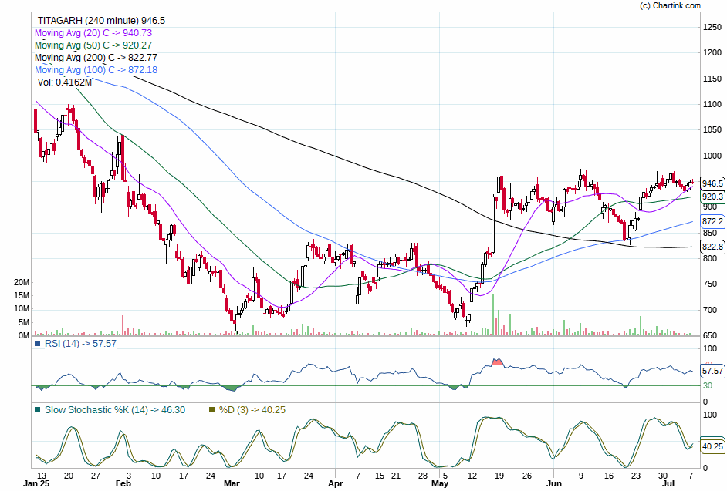Screen dimensions: 727x491
Task: Click the Apr month axis label
Action: point(335,483)
